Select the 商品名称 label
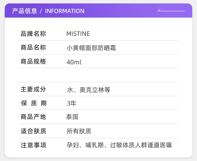 33,48
